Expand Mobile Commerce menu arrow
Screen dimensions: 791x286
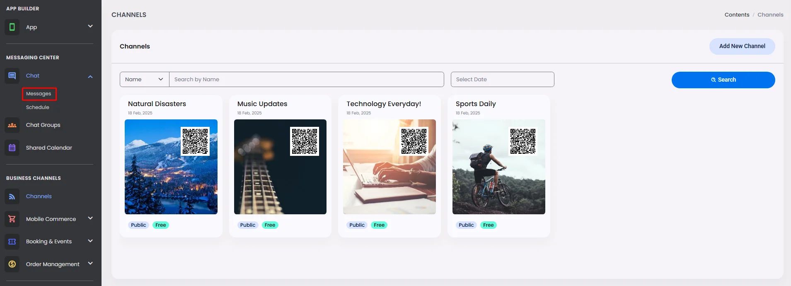click(x=90, y=218)
